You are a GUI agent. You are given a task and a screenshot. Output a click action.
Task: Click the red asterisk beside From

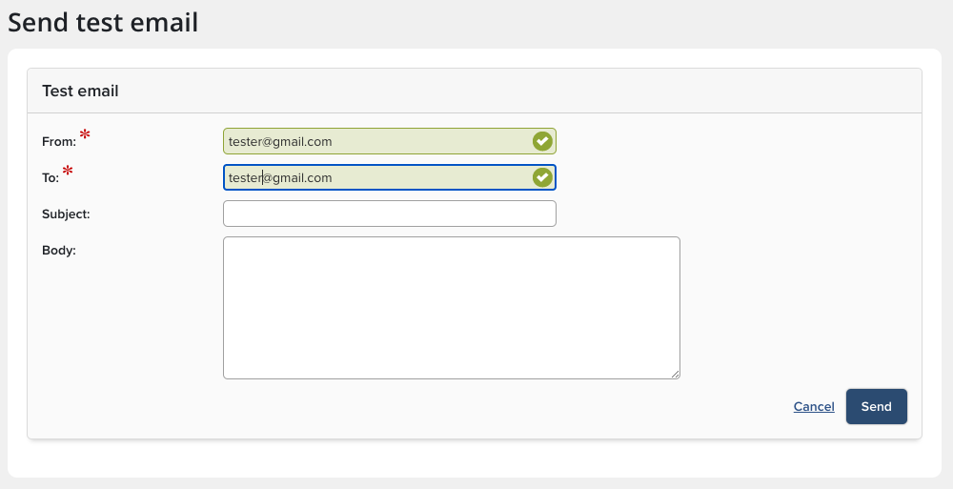tap(86, 135)
